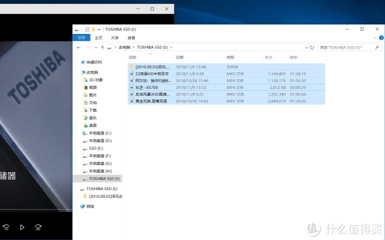Click the search TOSHIBA SSD input field

(x=346, y=47)
